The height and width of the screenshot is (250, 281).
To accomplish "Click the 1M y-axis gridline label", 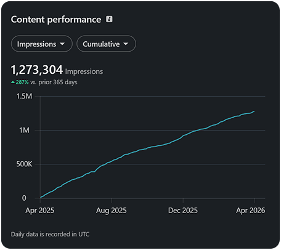I will click(24, 130).
